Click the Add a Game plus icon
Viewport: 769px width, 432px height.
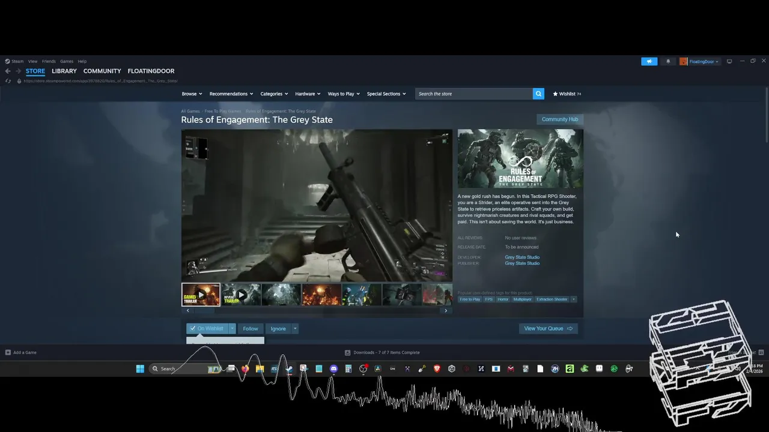(x=8, y=352)
